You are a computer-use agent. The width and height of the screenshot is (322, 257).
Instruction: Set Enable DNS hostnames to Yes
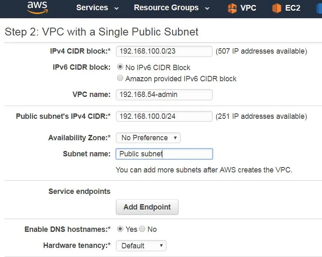tap(120, 229)
